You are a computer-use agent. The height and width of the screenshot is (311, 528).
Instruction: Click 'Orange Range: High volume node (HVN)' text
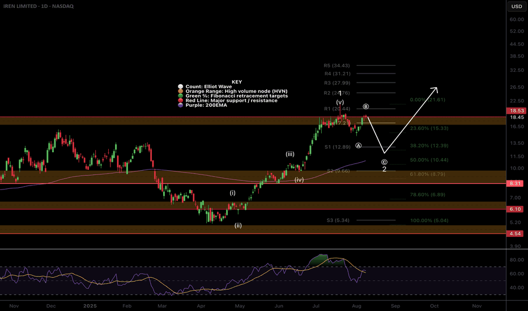coord(236,91)
